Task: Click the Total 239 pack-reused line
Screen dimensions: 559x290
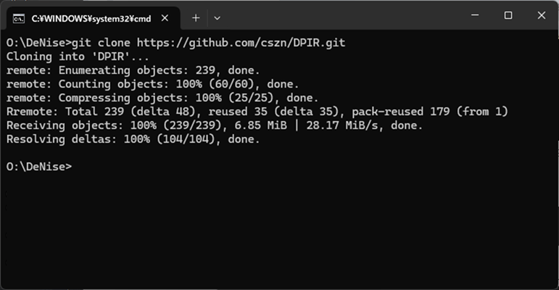Action: (x=257, y=112)
